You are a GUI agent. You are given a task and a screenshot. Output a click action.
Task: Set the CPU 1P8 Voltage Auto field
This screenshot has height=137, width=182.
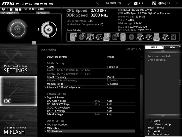click(x=109, y=111)
